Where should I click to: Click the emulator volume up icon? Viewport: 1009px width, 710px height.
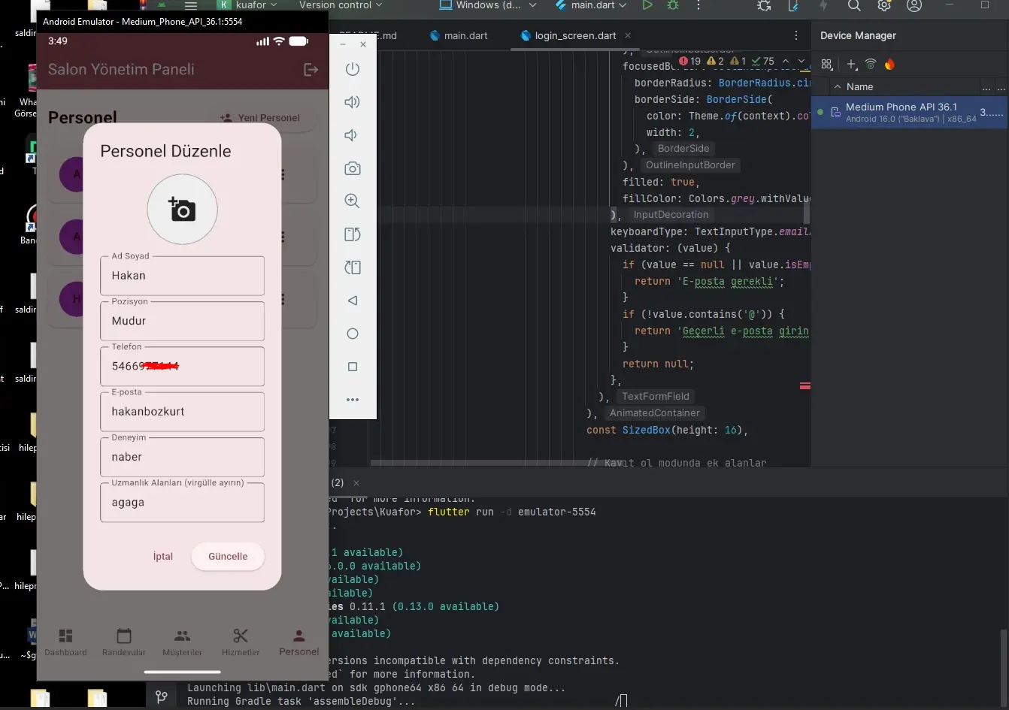pyautogui.click(x=352, y=102)
